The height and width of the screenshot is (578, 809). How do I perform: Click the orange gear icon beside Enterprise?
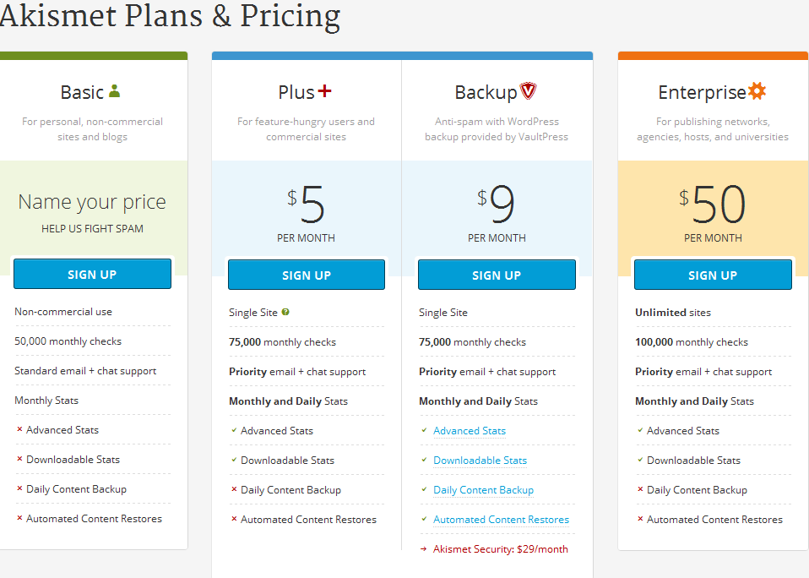click(x=757, y=90)
